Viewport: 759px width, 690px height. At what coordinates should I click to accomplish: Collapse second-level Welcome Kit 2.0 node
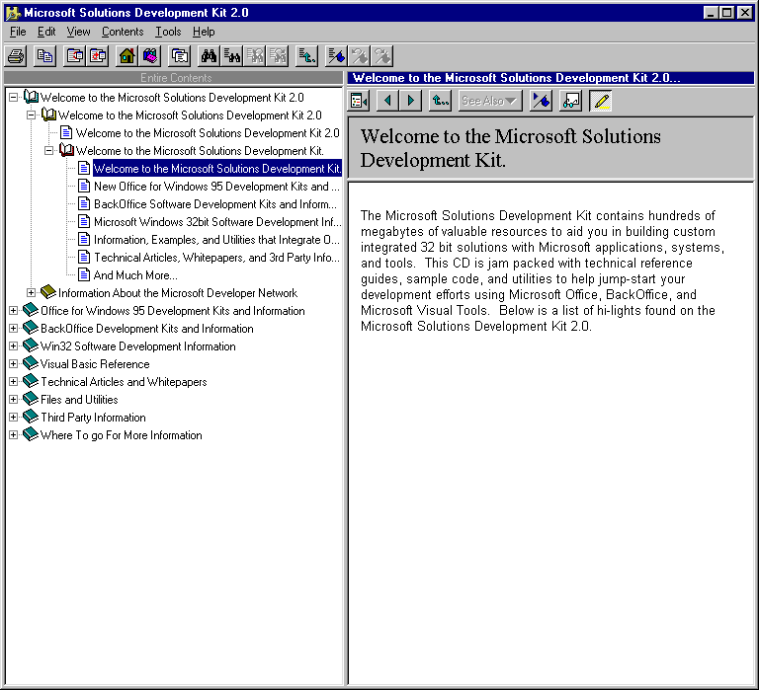[31, 115]
